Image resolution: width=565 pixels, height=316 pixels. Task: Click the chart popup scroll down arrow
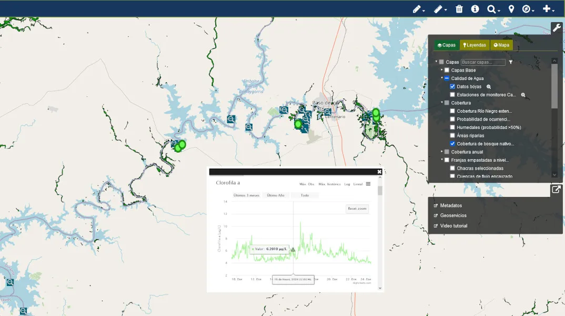[380, 288]
